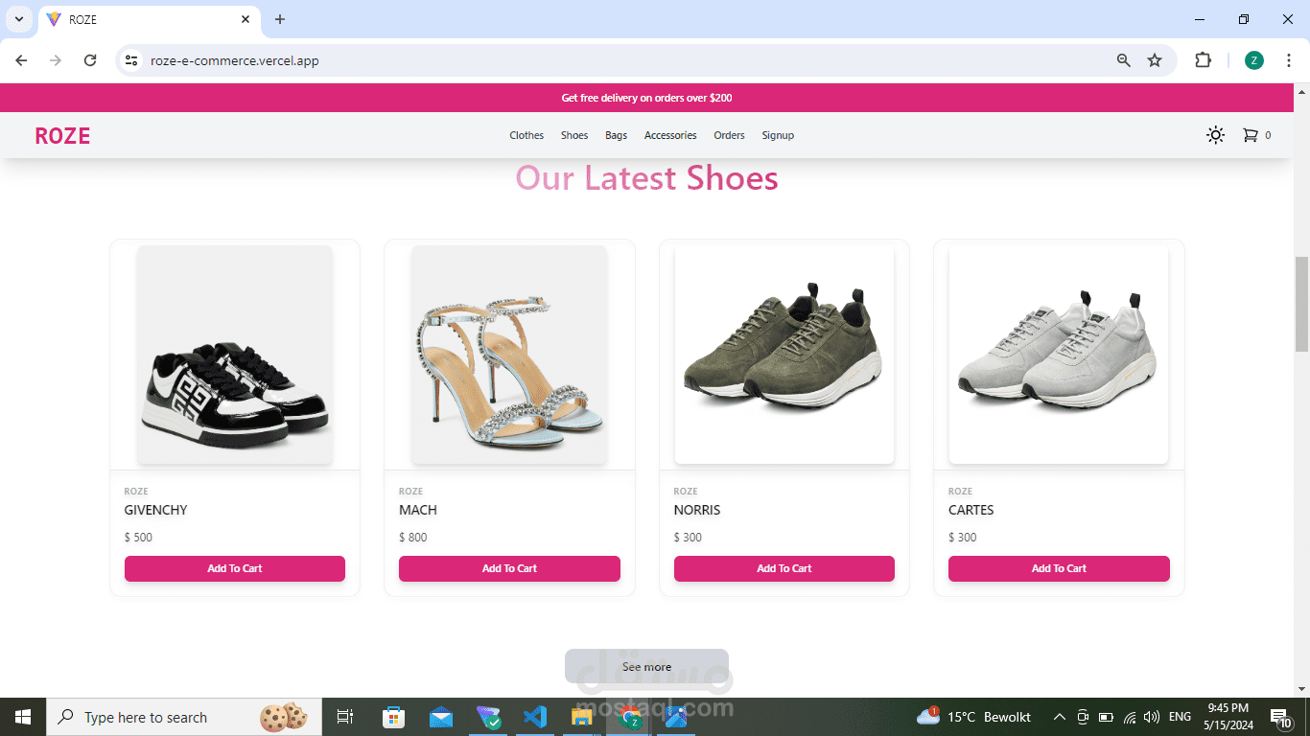
Task: Open the weather widget showing 15°C
Action: click(973, 717)
